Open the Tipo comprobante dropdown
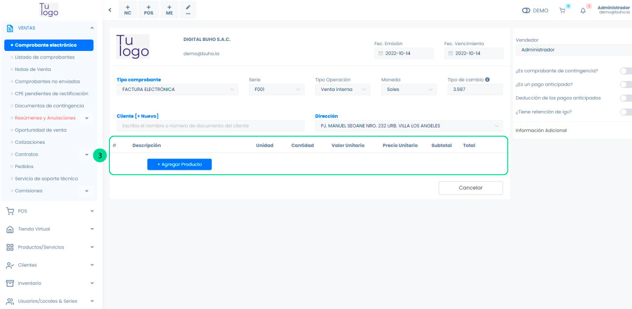 point(177,90)
